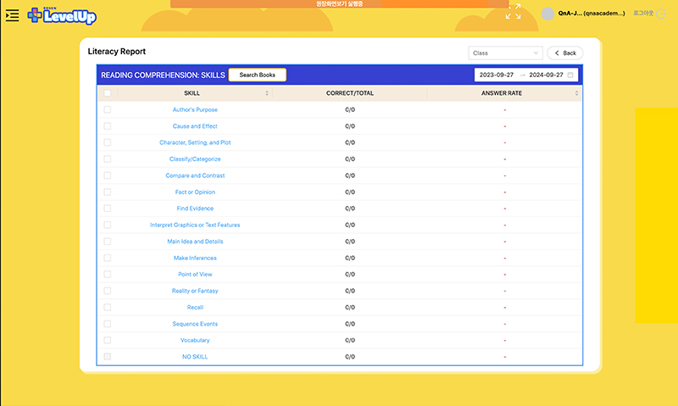Click the LevelUp logo
Image resolution: width=678 pixels, height=406 pixels.
(62, 14)
